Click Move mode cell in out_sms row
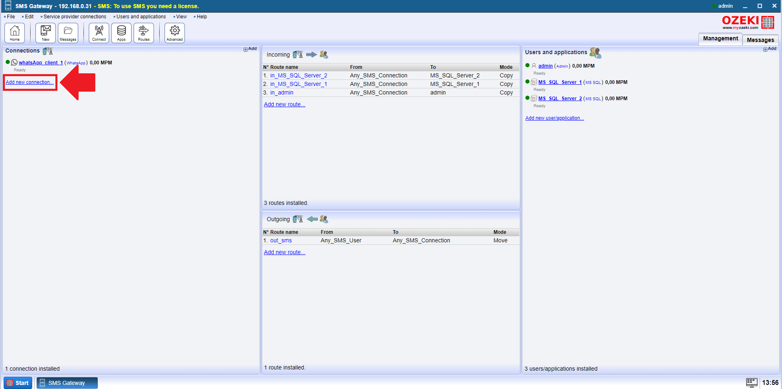 coord(501,240)
